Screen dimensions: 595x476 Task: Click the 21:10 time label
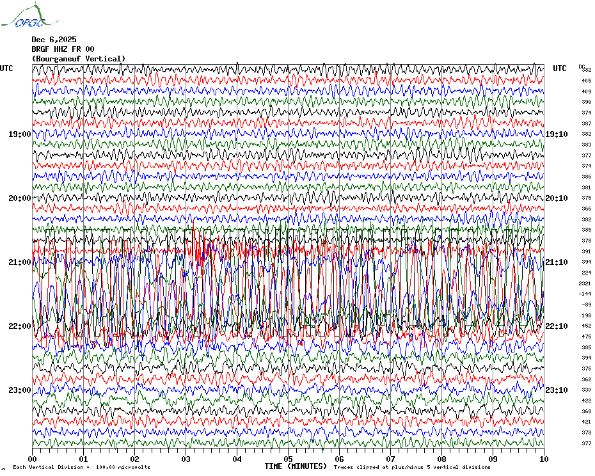point(557,262)
